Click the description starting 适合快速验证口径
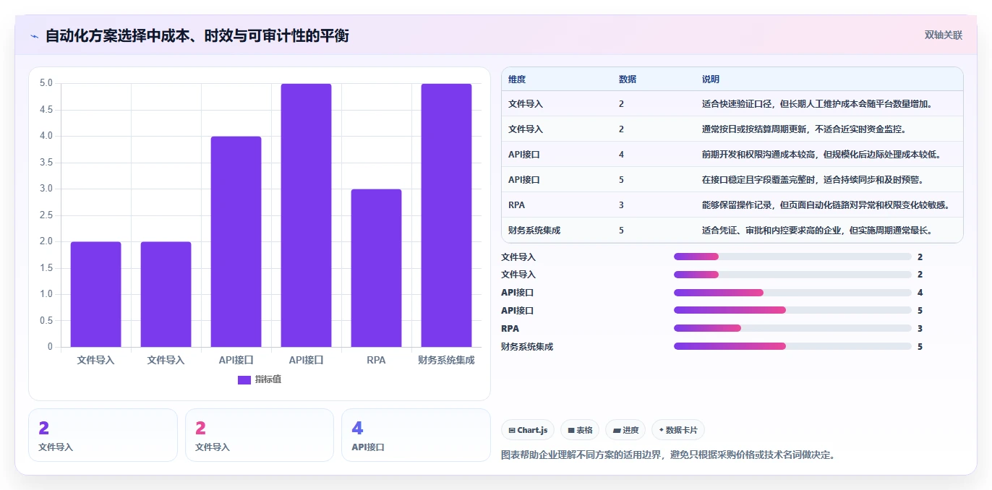Image resolution: width=992 pixels, height=490 pixels. pos(817,104)
